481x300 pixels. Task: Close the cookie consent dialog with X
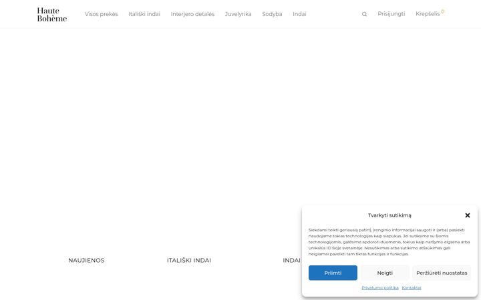point(468,215)
